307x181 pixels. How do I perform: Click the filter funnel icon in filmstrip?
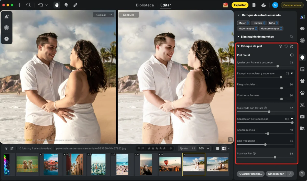tap(6, 148)
